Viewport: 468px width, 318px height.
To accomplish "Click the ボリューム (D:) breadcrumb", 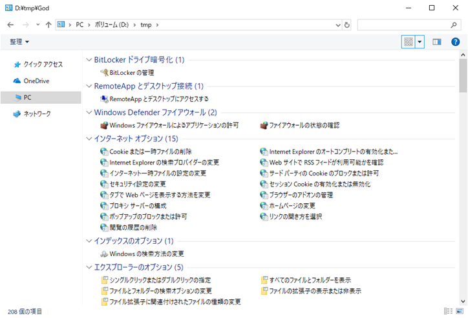I will 112,25.
